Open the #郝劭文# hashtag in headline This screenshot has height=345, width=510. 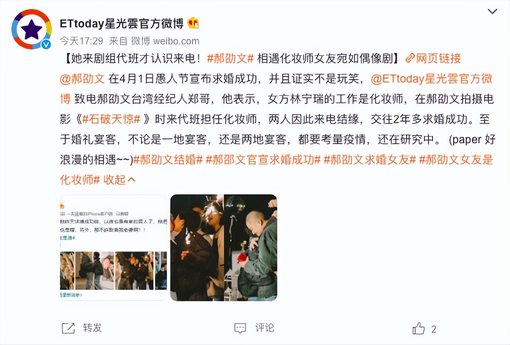[x=230, y=59]
